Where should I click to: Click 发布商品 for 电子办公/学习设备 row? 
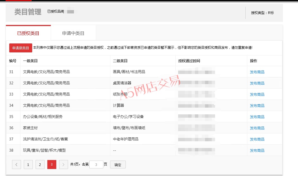coord(257,117)
